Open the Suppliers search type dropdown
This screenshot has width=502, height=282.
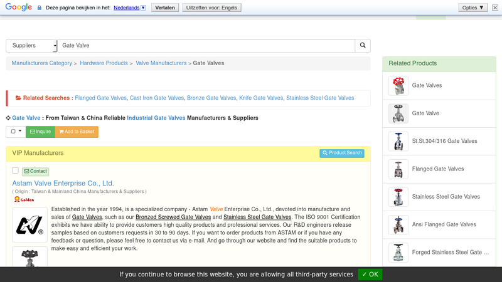[31, 45]
